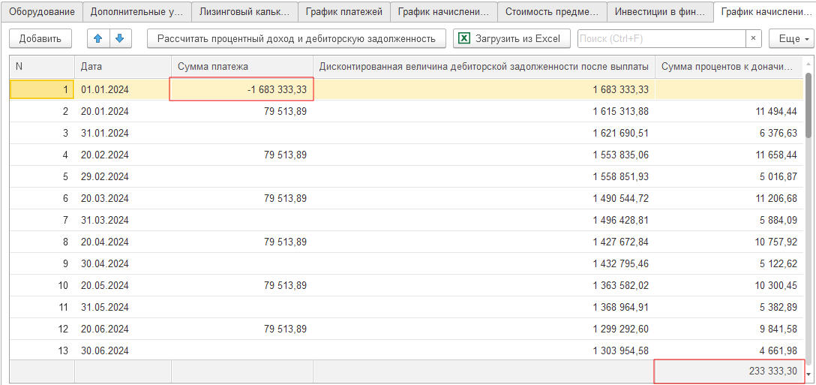Click the Excel icon on the upload button

click(465, 38)
